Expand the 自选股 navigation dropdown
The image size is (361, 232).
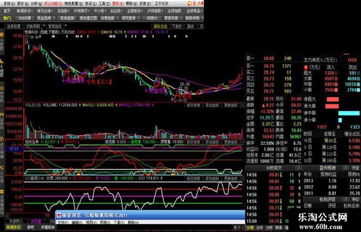(63, 11)
